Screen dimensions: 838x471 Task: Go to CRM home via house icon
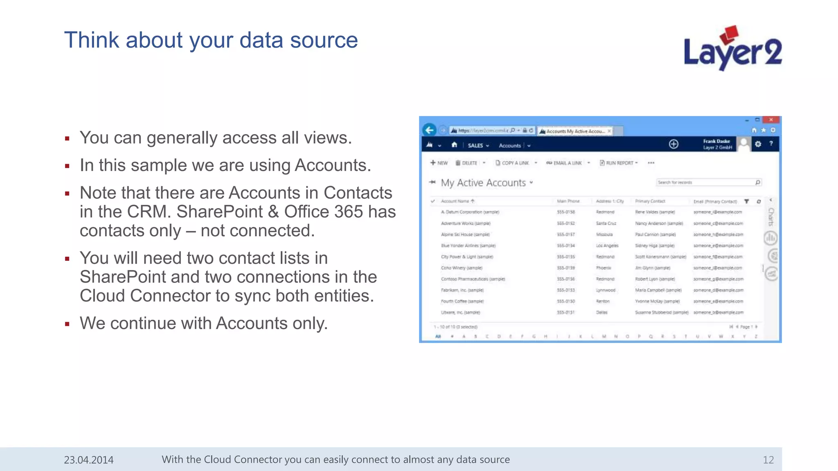[x=454, y=145]
